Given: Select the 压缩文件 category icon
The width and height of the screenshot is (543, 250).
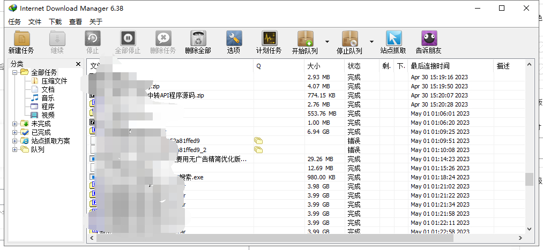Looking at the screenshot, I should point(35,81).
